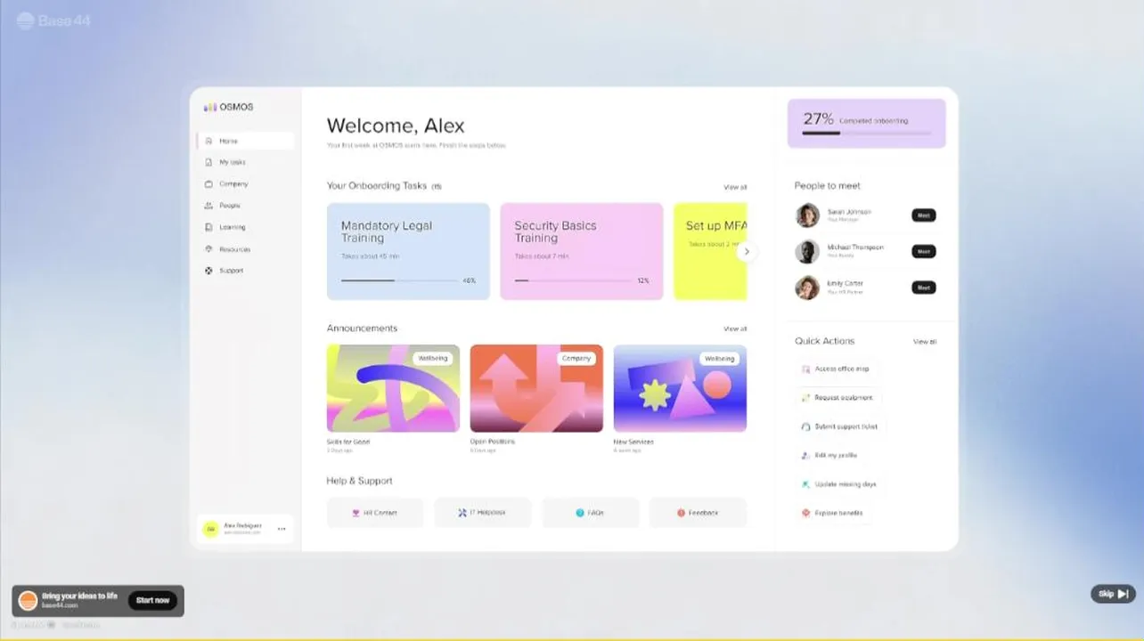Screen dimensions: 1144x641
Task: Click the Base44 ad circular logo
Action: pos(28,601)
